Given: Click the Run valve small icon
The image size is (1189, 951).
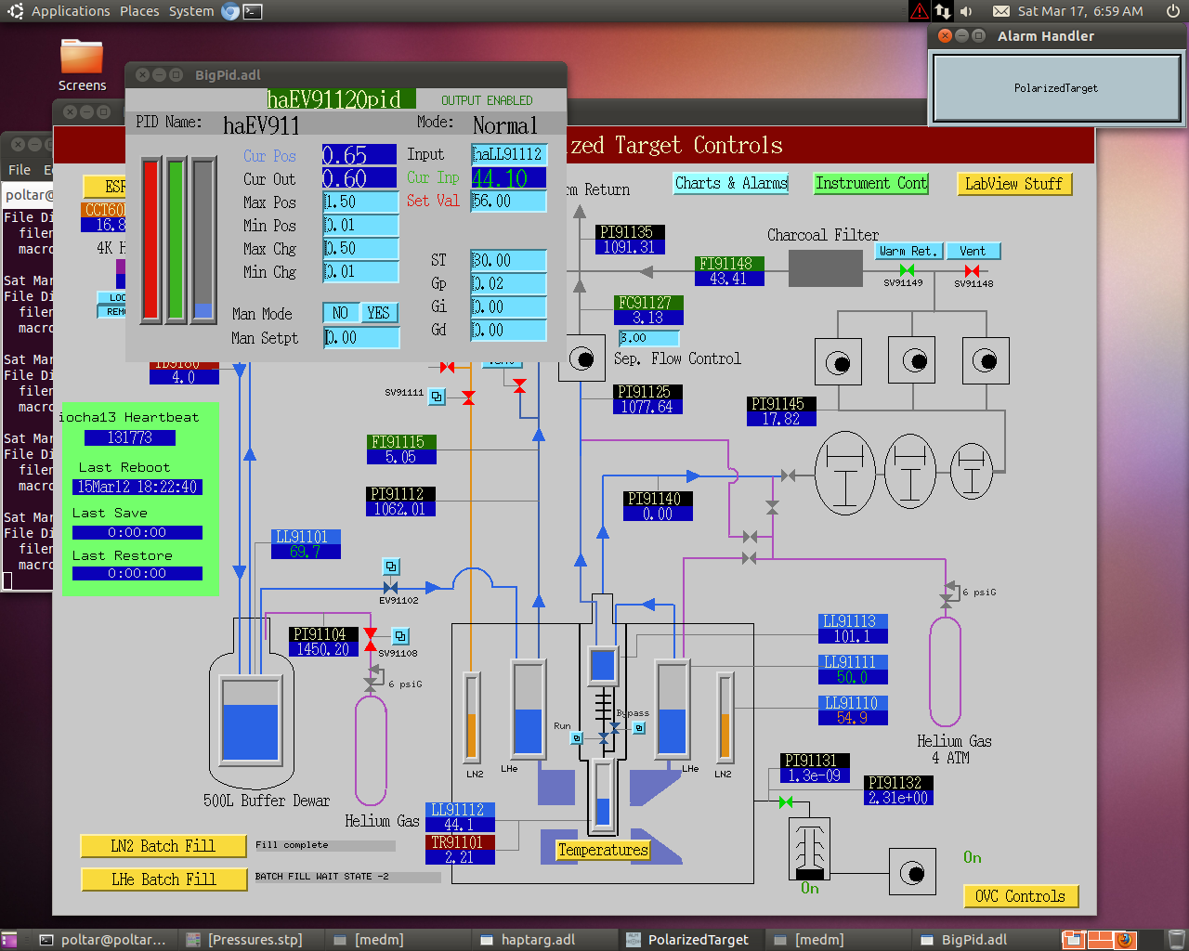Looking at the screenshot, I should pos(577,738).
